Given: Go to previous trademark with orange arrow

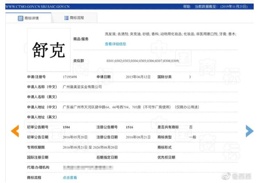Looking at the screenshot, I should click(15, 131).
